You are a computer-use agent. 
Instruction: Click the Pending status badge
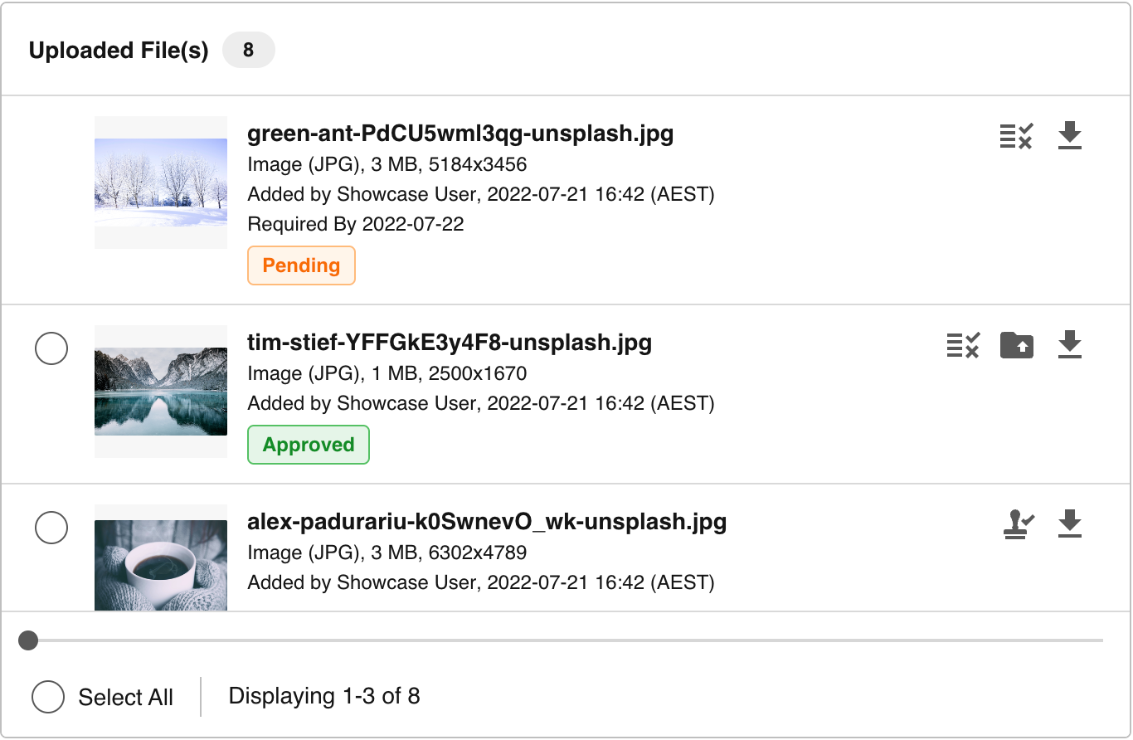coord(301,265)
